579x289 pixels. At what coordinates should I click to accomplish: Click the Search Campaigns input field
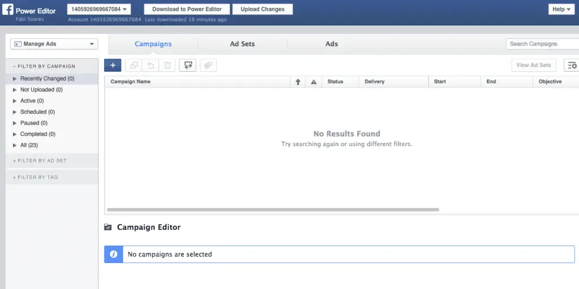pos(542,44)
